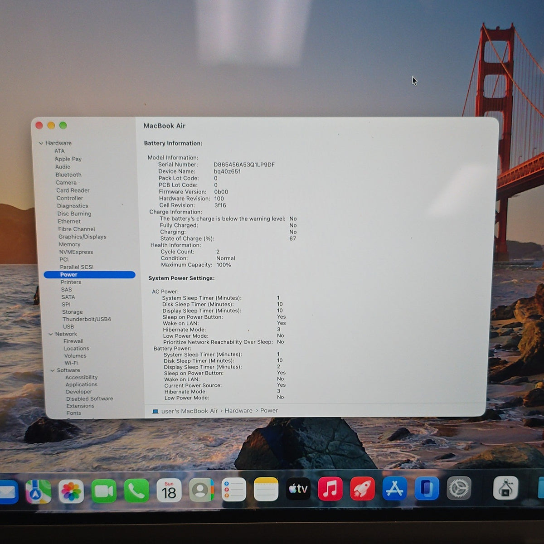Open Storage in the sidebar
The height and width of the screenshot is (544, 544).
[x=73, y=312]
